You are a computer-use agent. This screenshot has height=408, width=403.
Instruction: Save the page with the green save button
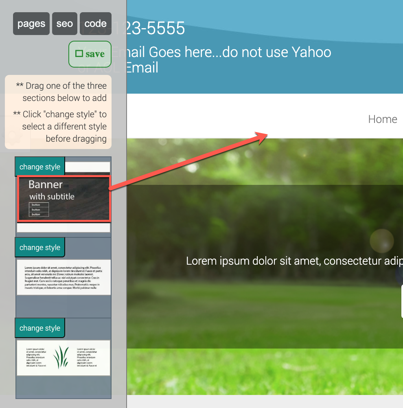tap(90, 54)
